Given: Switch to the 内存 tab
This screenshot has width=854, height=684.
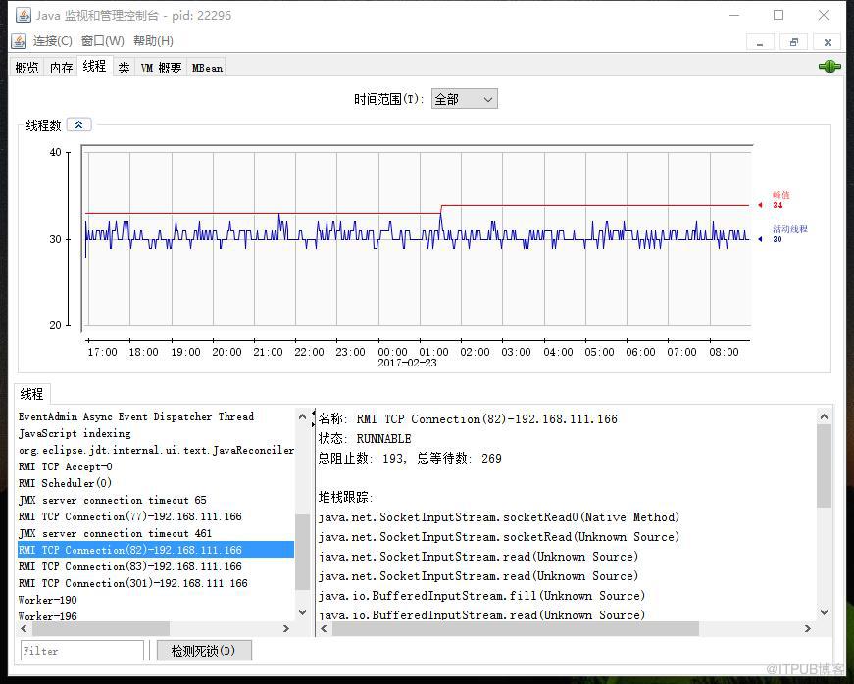Looking at the screenshot, I should click(61, 68).
